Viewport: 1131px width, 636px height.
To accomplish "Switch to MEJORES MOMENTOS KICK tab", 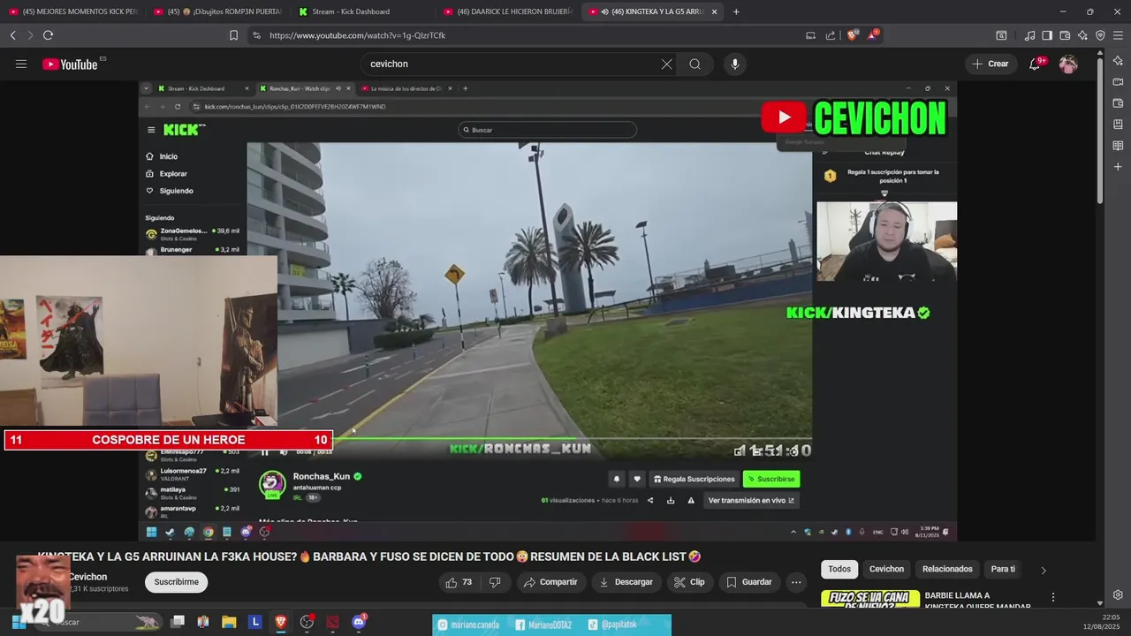I will tap(72, 11).
